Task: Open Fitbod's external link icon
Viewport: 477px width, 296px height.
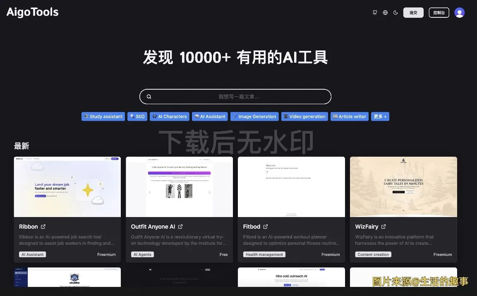Action: coord(265,227)
